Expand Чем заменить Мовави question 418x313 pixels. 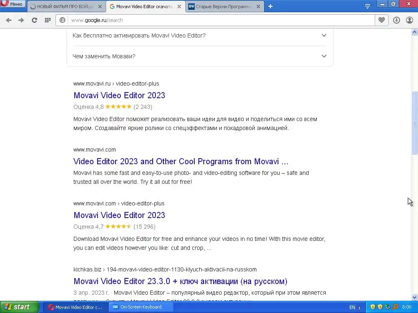200,56
